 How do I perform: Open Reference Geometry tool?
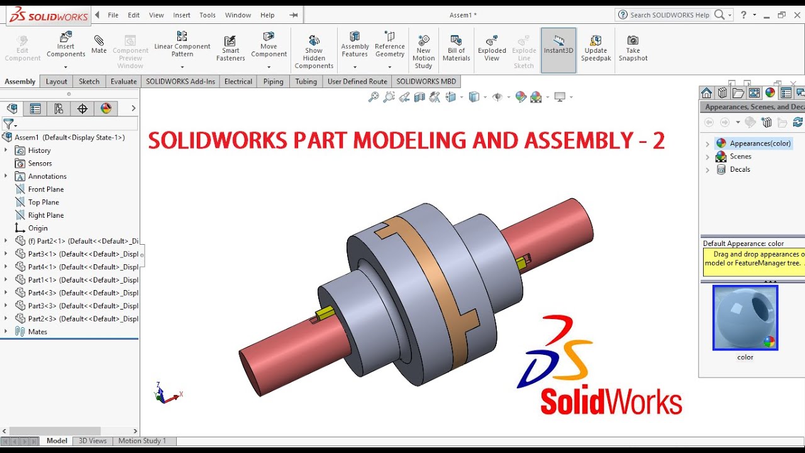click(x=390, y=44)
